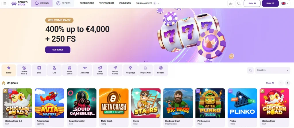Select the Bonus Games category

pos(69,70)
